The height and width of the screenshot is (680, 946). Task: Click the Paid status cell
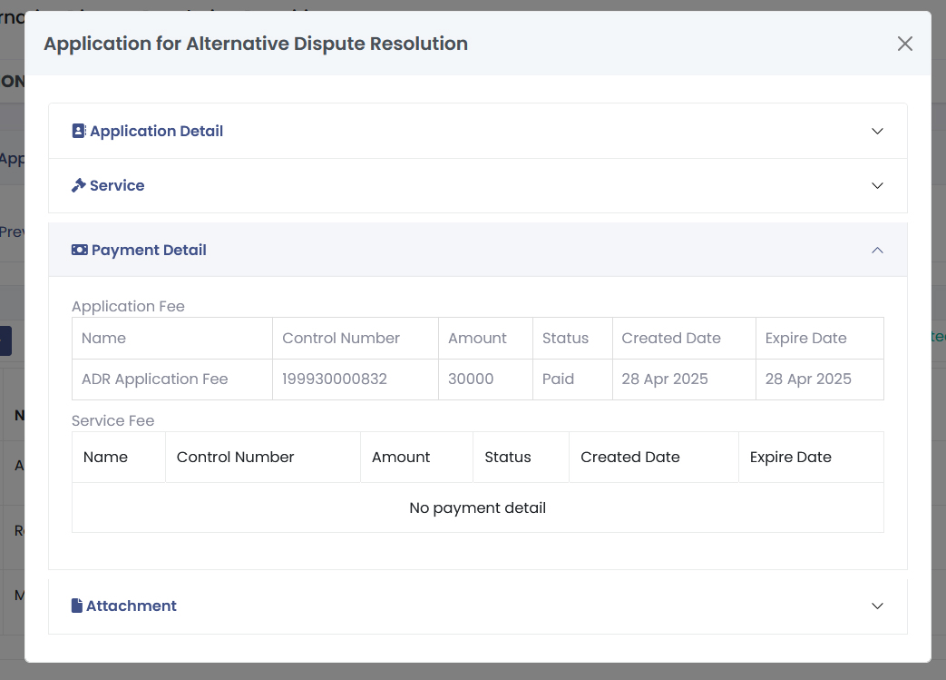[x=558, y=379]
